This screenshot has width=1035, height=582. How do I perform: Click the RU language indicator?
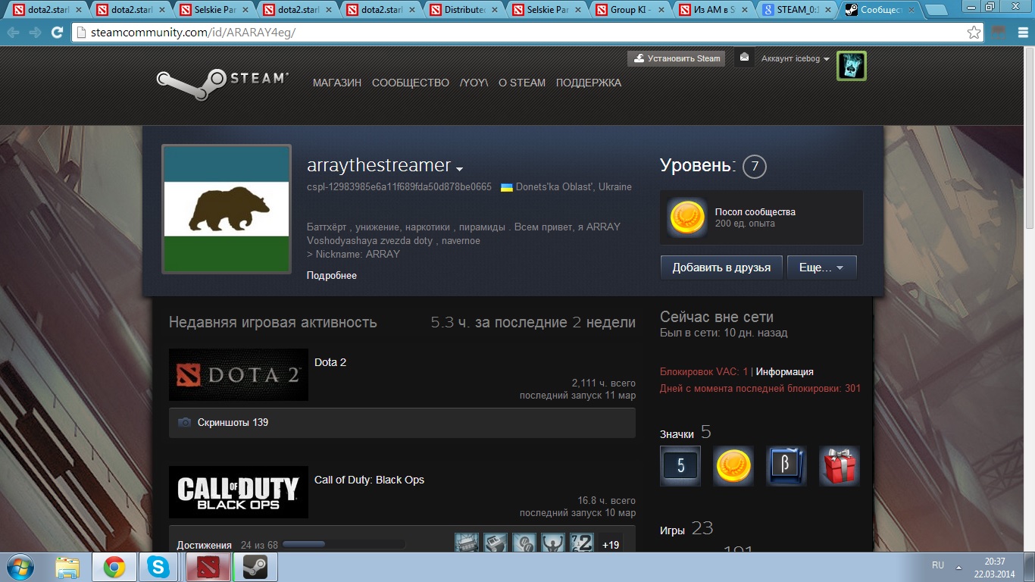tap(938, 565)
